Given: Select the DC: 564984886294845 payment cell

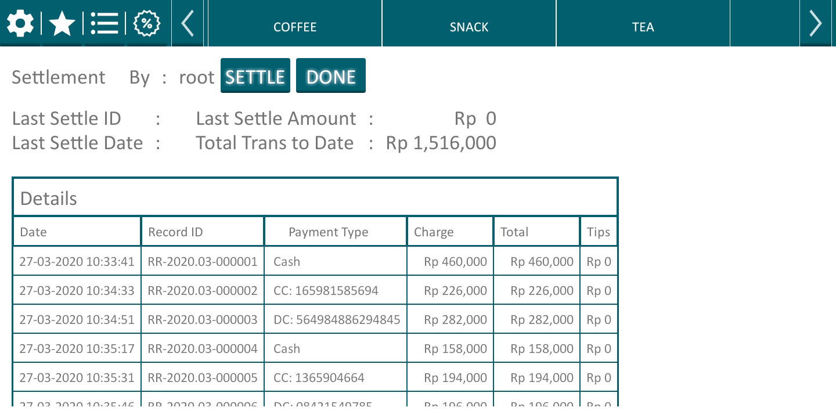Looking at the screenshot, I should (x=336, y=319).
